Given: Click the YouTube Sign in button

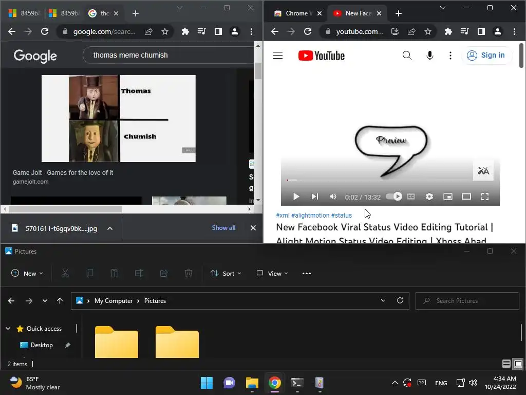Looking at the screenshot, I should [486, 56].
